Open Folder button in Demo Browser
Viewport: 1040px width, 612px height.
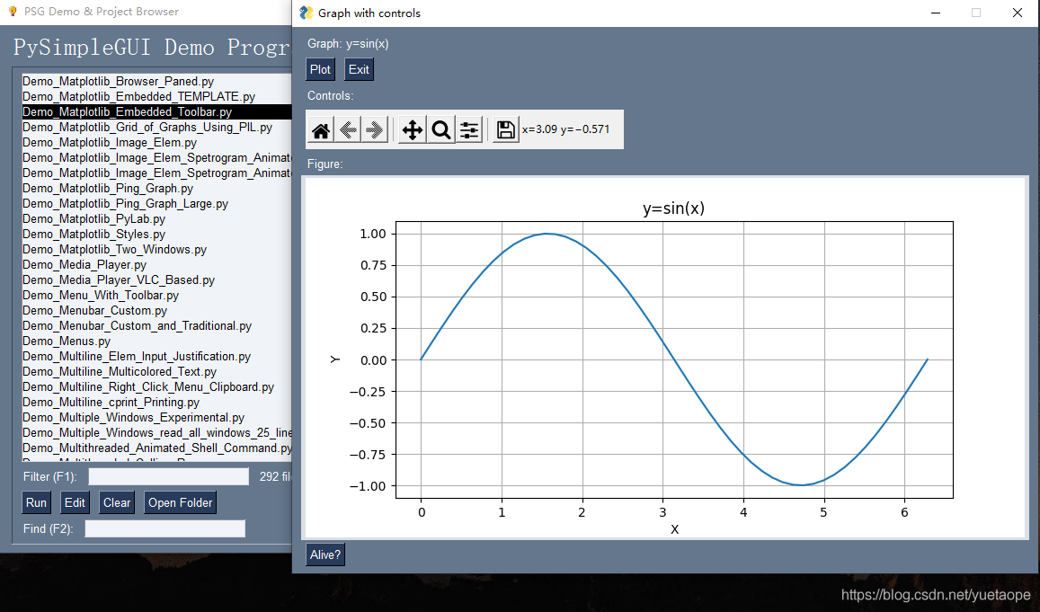(181, 502)
